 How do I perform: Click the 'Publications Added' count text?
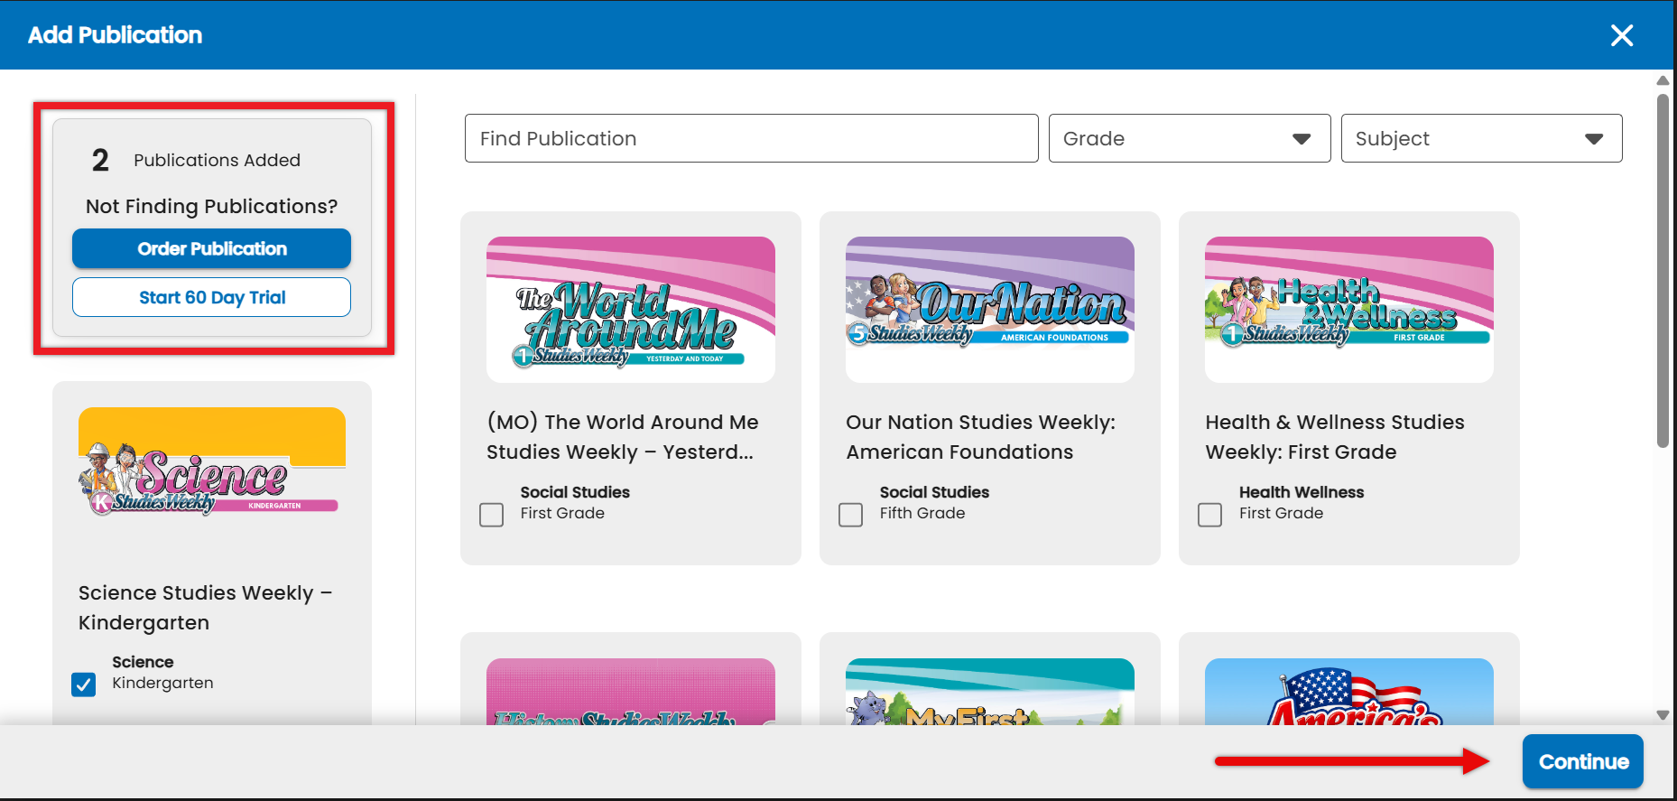tap(217, 160)
